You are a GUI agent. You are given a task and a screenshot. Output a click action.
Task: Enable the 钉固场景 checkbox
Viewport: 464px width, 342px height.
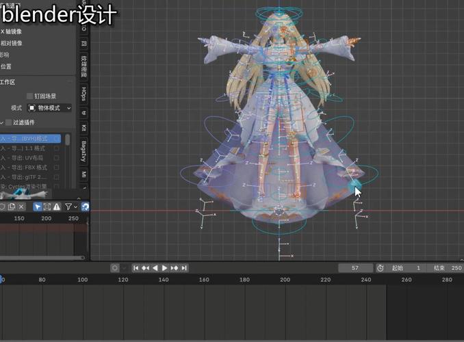point(29,96)
